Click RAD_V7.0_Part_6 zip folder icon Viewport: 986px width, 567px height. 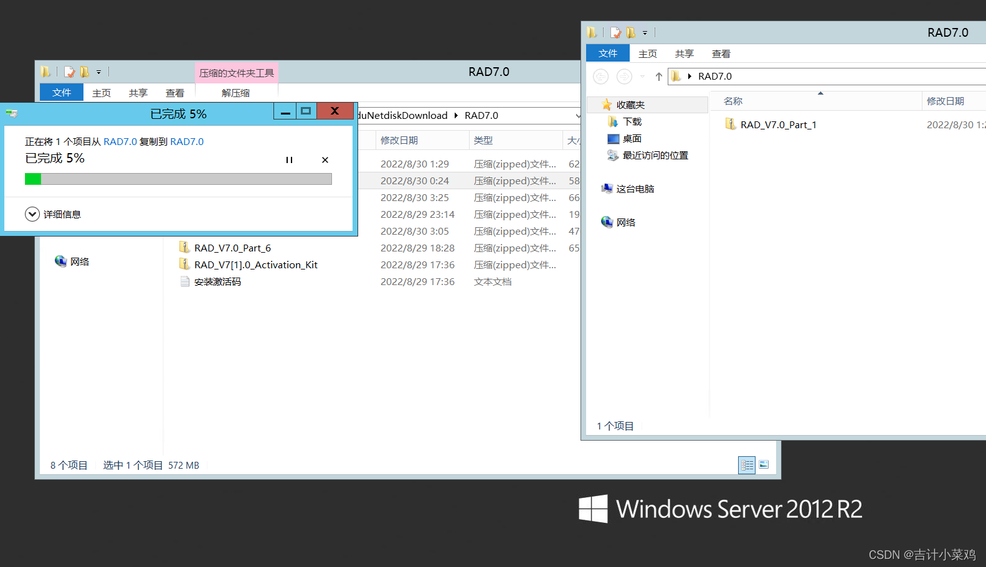(184, 248)
